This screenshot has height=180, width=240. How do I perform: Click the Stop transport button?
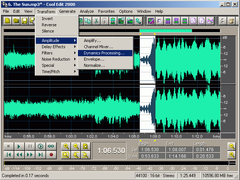9,146
